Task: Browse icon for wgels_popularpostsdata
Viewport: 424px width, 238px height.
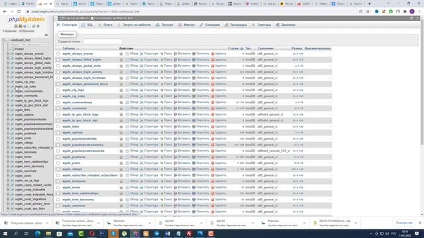Action: pyautogui.click(x=127, y=139)
